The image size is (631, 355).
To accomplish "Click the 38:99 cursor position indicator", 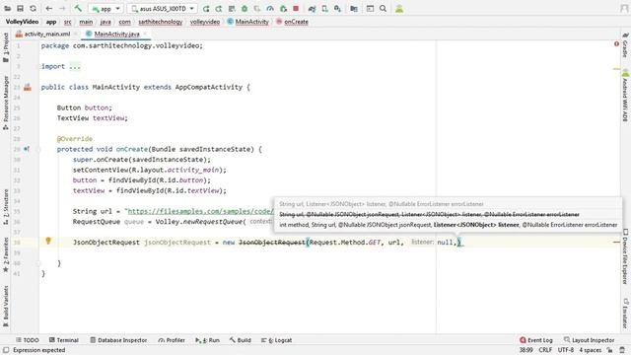I will pyautogui.click(x=526, y=350).
